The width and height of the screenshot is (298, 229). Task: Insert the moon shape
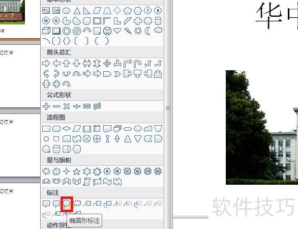click(x=147, y=31)
